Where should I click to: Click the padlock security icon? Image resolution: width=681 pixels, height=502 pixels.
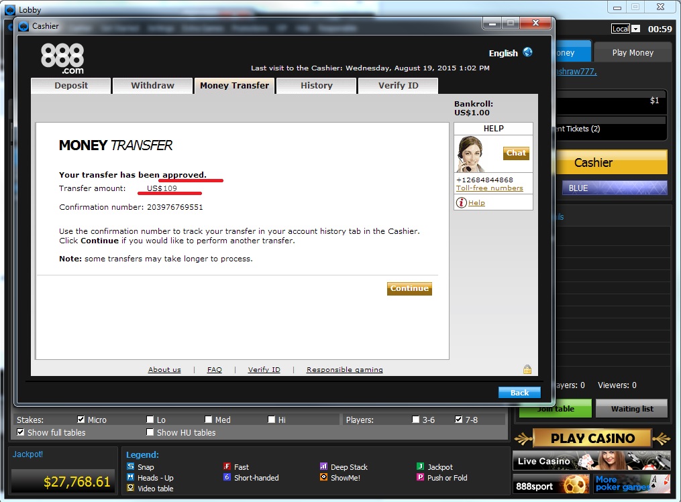pyautogui.click(x=527, y=369)
